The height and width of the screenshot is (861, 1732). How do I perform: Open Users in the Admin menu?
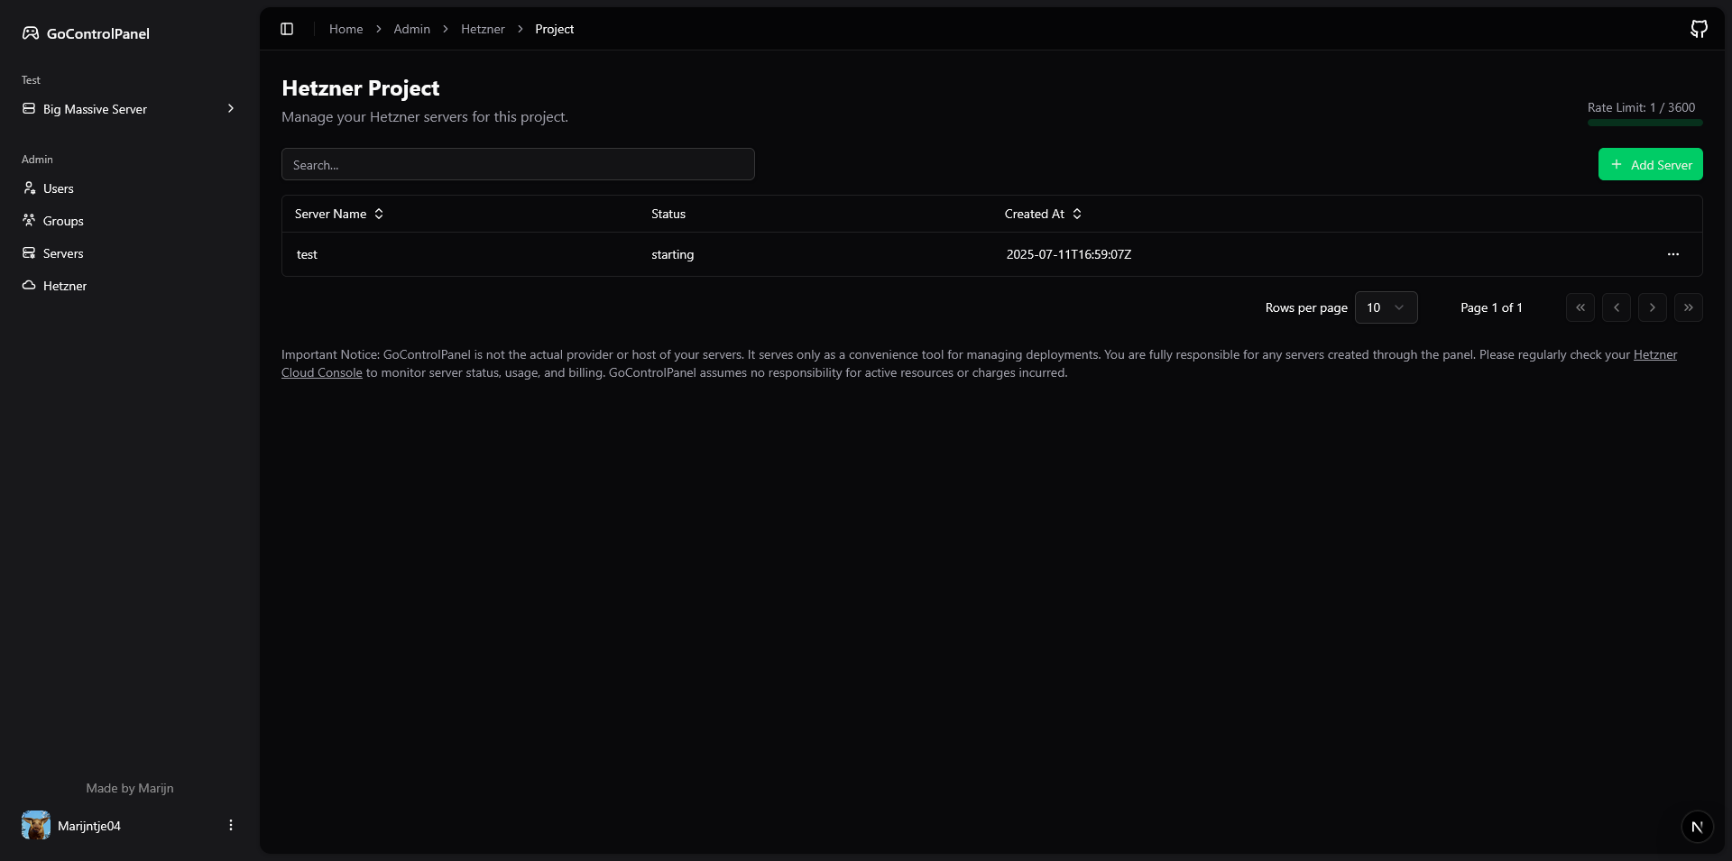tap(130, 188)
